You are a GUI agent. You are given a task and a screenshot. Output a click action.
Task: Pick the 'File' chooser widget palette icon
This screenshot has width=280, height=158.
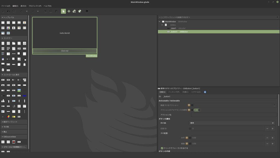[x=19, y=49]
